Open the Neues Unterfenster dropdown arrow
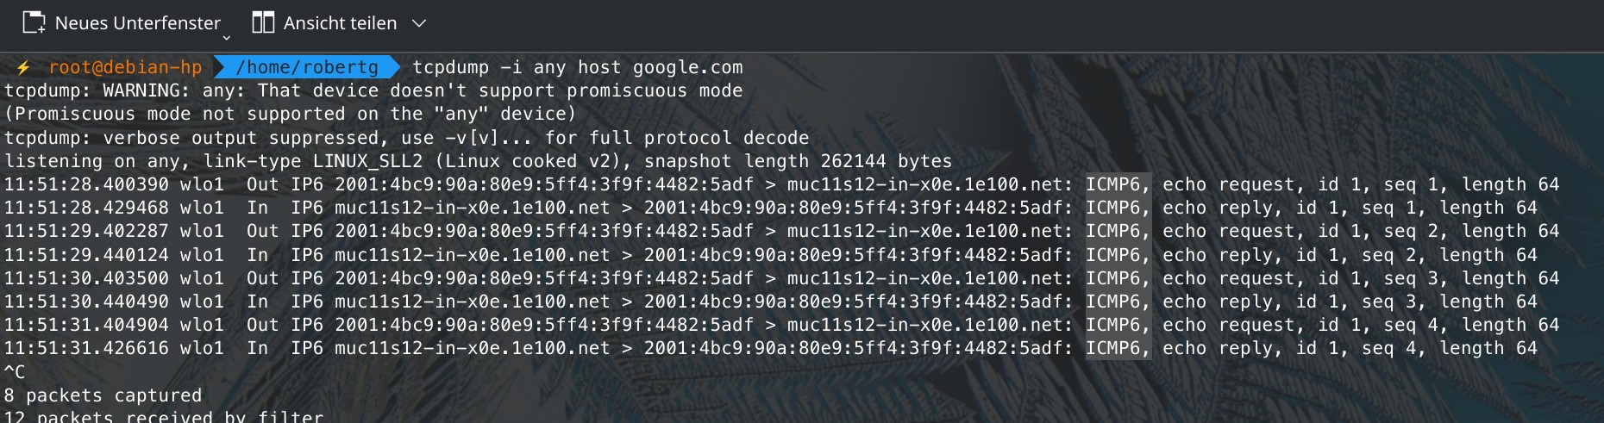 [227, 37]
